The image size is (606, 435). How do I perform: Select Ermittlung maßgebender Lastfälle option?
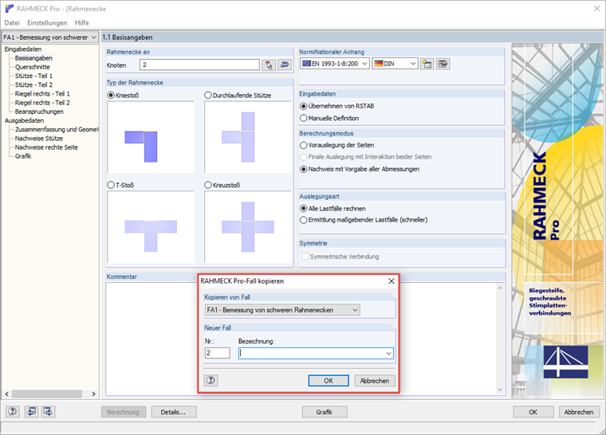303,220
